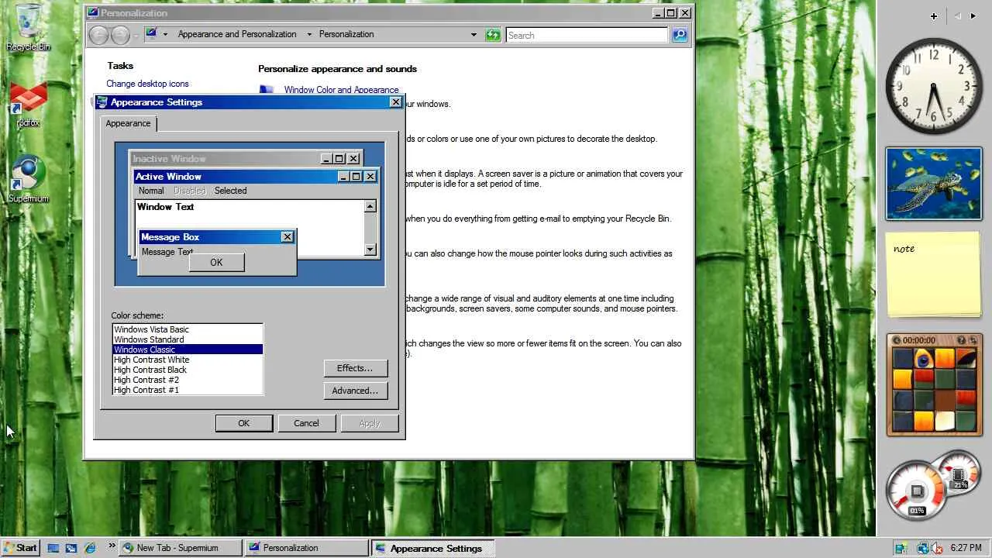Click the muted volume icon in the system tray

click(935, 548)
